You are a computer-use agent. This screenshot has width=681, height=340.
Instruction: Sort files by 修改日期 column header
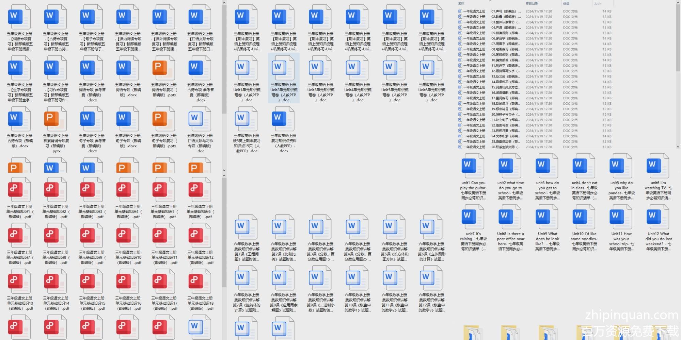coord(532,3)
